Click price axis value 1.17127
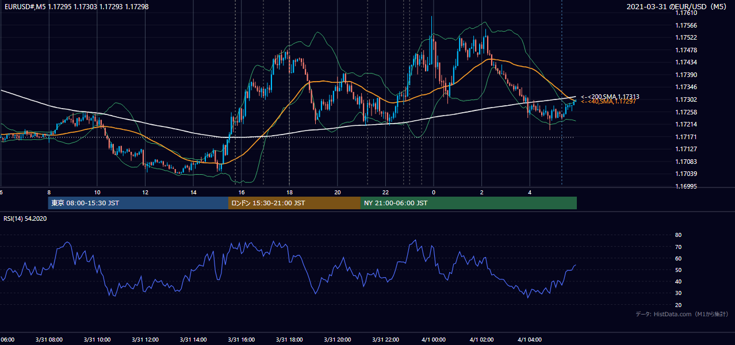 tap(686, 149)
